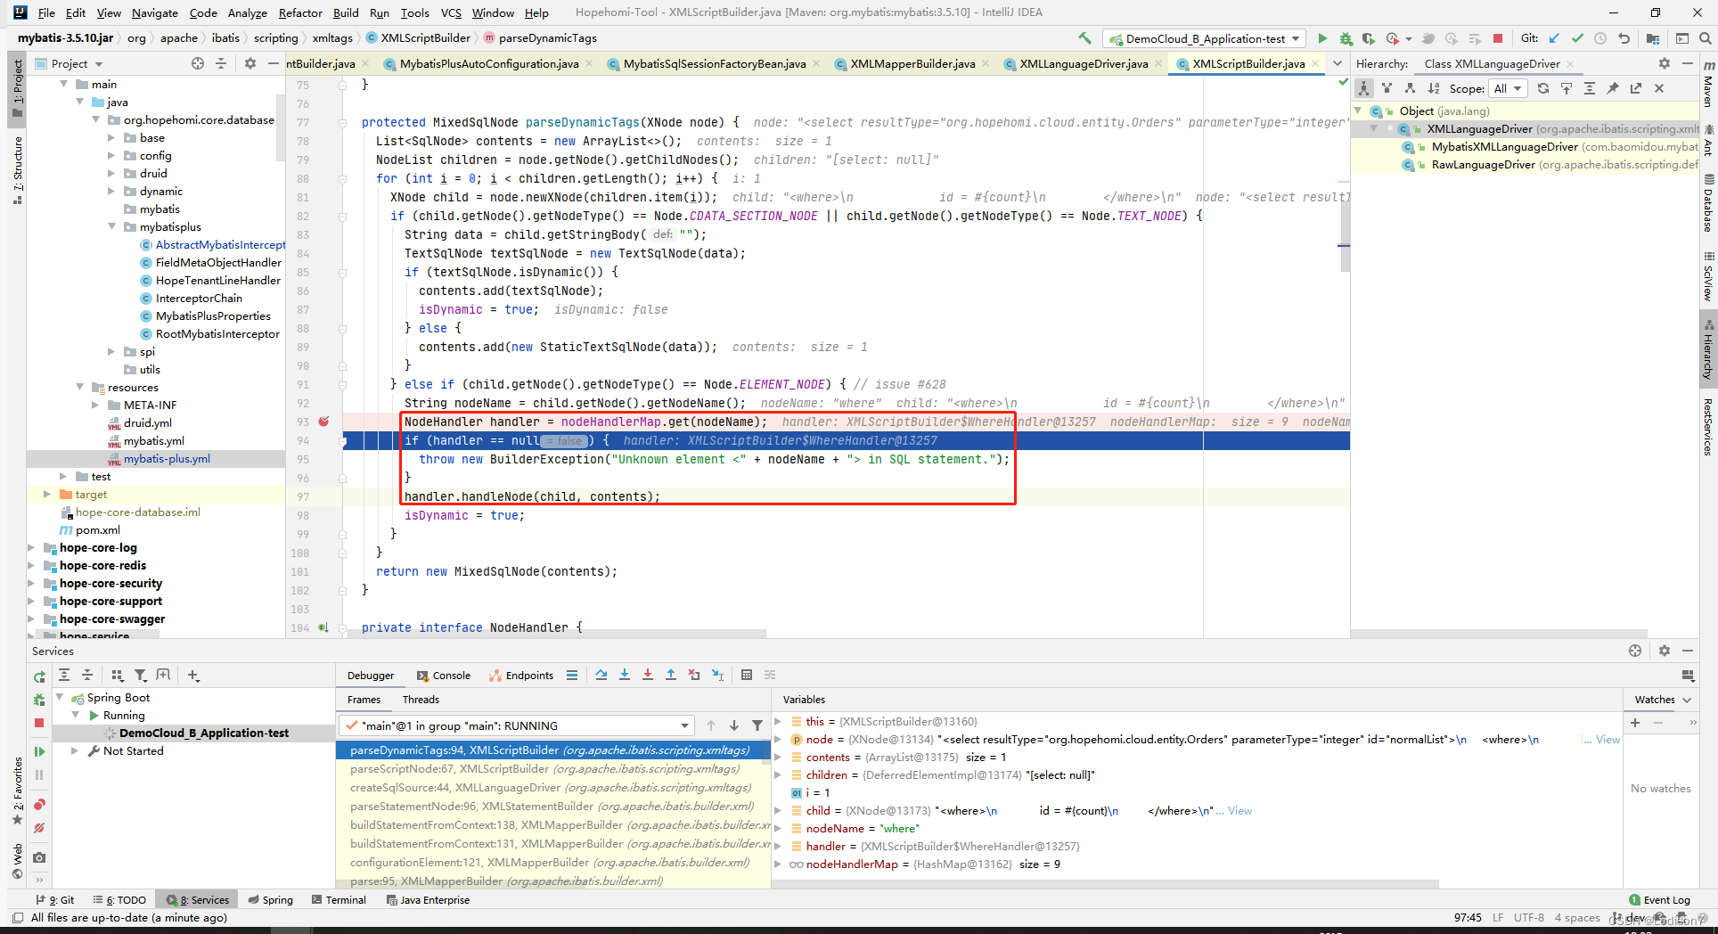The image size is (1718, 934).
Task: Open the TODO tool window
Action: 119,900
